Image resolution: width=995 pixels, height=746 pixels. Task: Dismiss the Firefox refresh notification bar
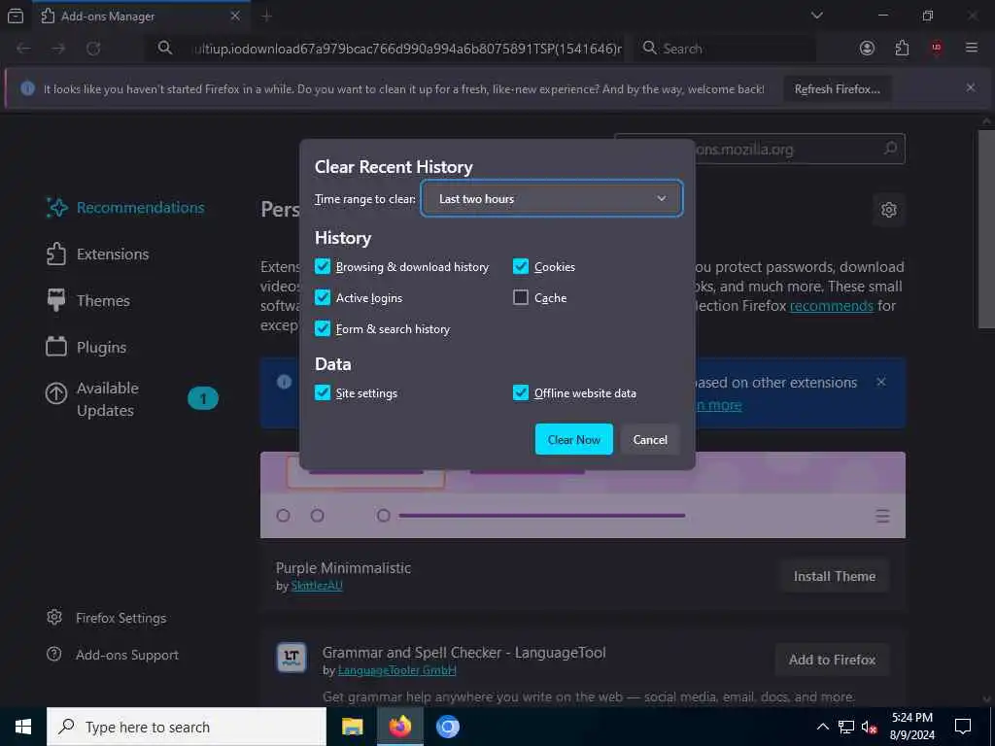point(971,88)
